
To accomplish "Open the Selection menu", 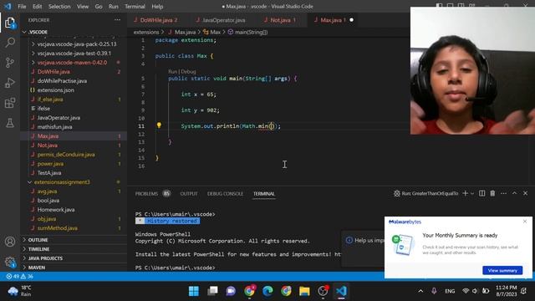I will coord(59,7).
